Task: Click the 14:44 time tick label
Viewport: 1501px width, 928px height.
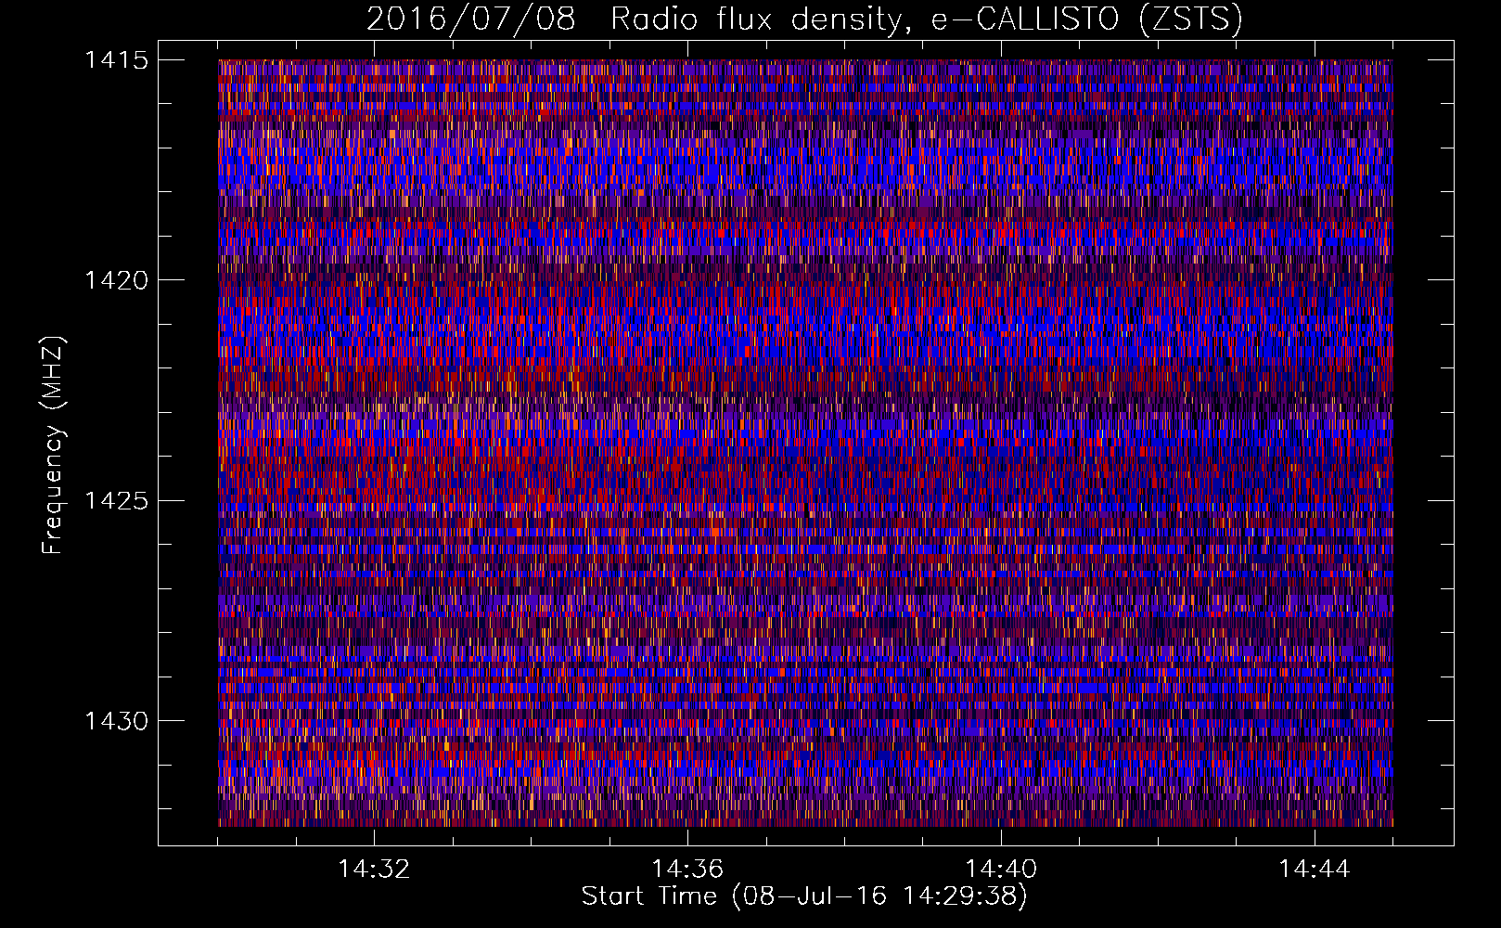Action: 1315,870
